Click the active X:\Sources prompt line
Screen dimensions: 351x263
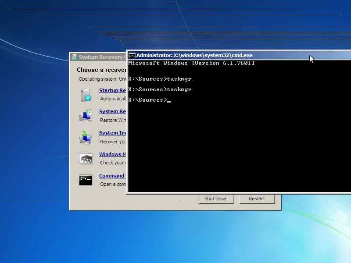click(x=149, y=100)
